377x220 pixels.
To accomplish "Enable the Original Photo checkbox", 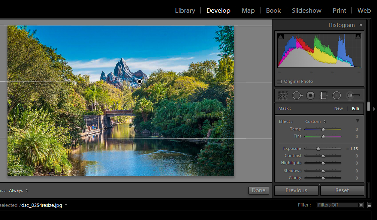I will (x=280, y=81).
